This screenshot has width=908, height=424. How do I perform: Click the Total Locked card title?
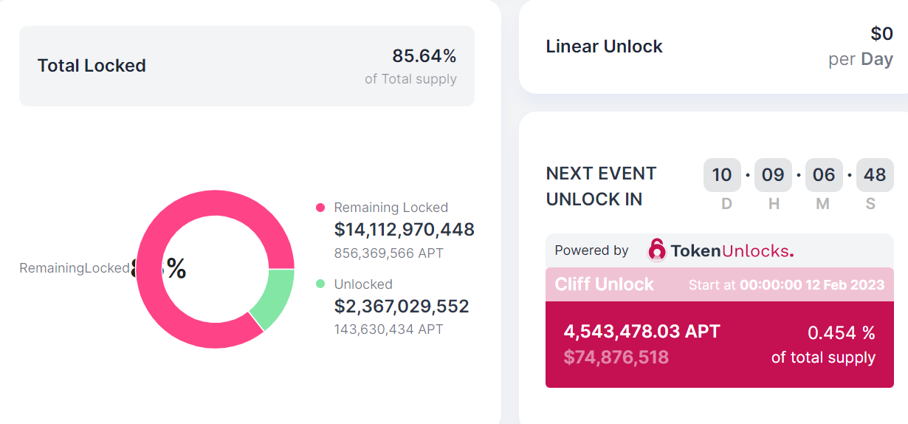coord(92,66)
